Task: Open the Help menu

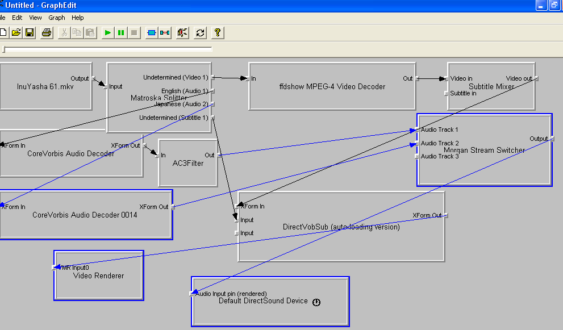Action: pos(78,18)
